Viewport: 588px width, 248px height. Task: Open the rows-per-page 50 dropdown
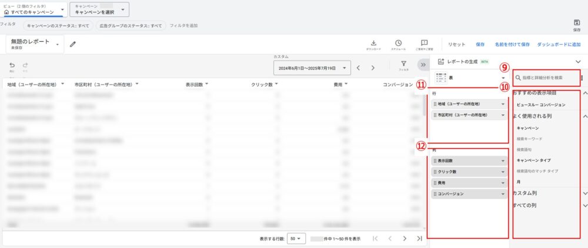(296, 239)
